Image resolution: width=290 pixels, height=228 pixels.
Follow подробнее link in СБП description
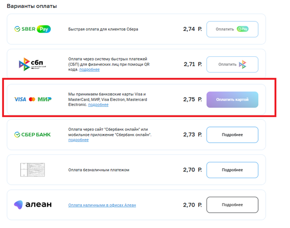coord(89,70)
